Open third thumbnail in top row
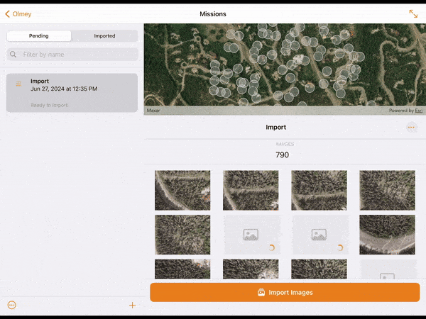The image size is (426, 319). (x=319, y=190)
